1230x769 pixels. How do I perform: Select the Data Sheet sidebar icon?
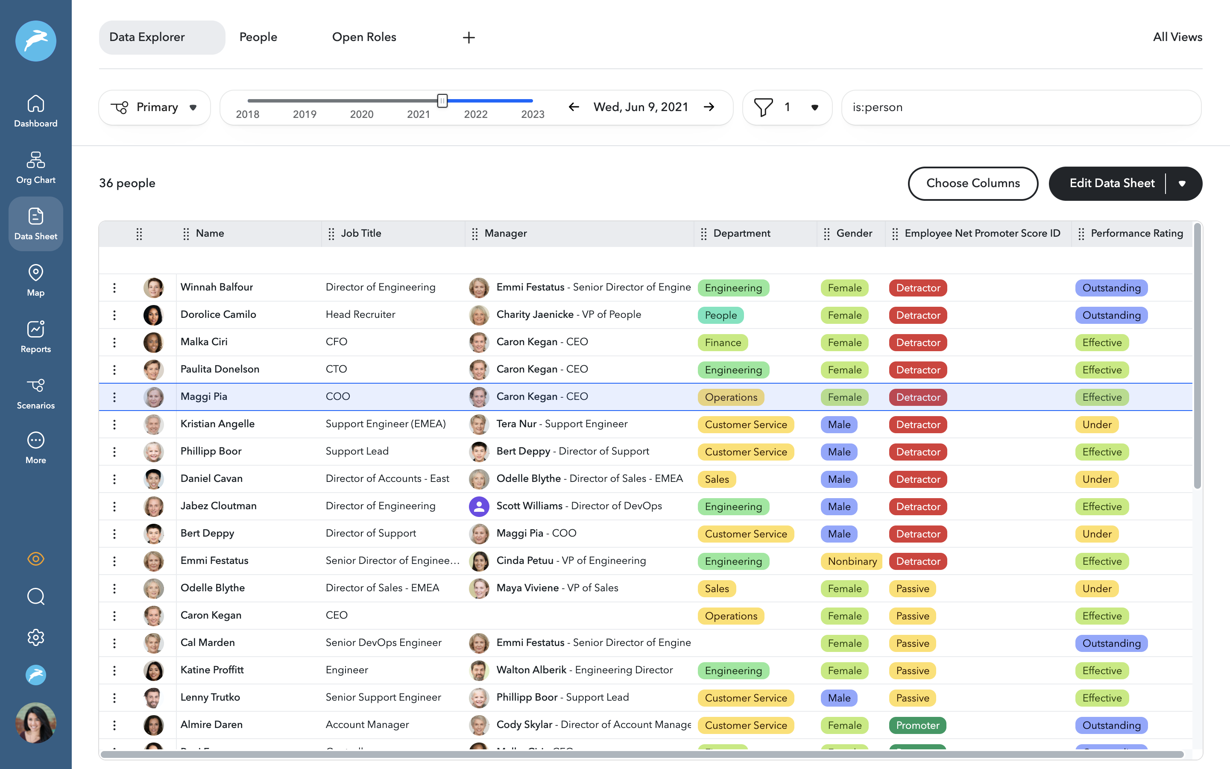35,224
